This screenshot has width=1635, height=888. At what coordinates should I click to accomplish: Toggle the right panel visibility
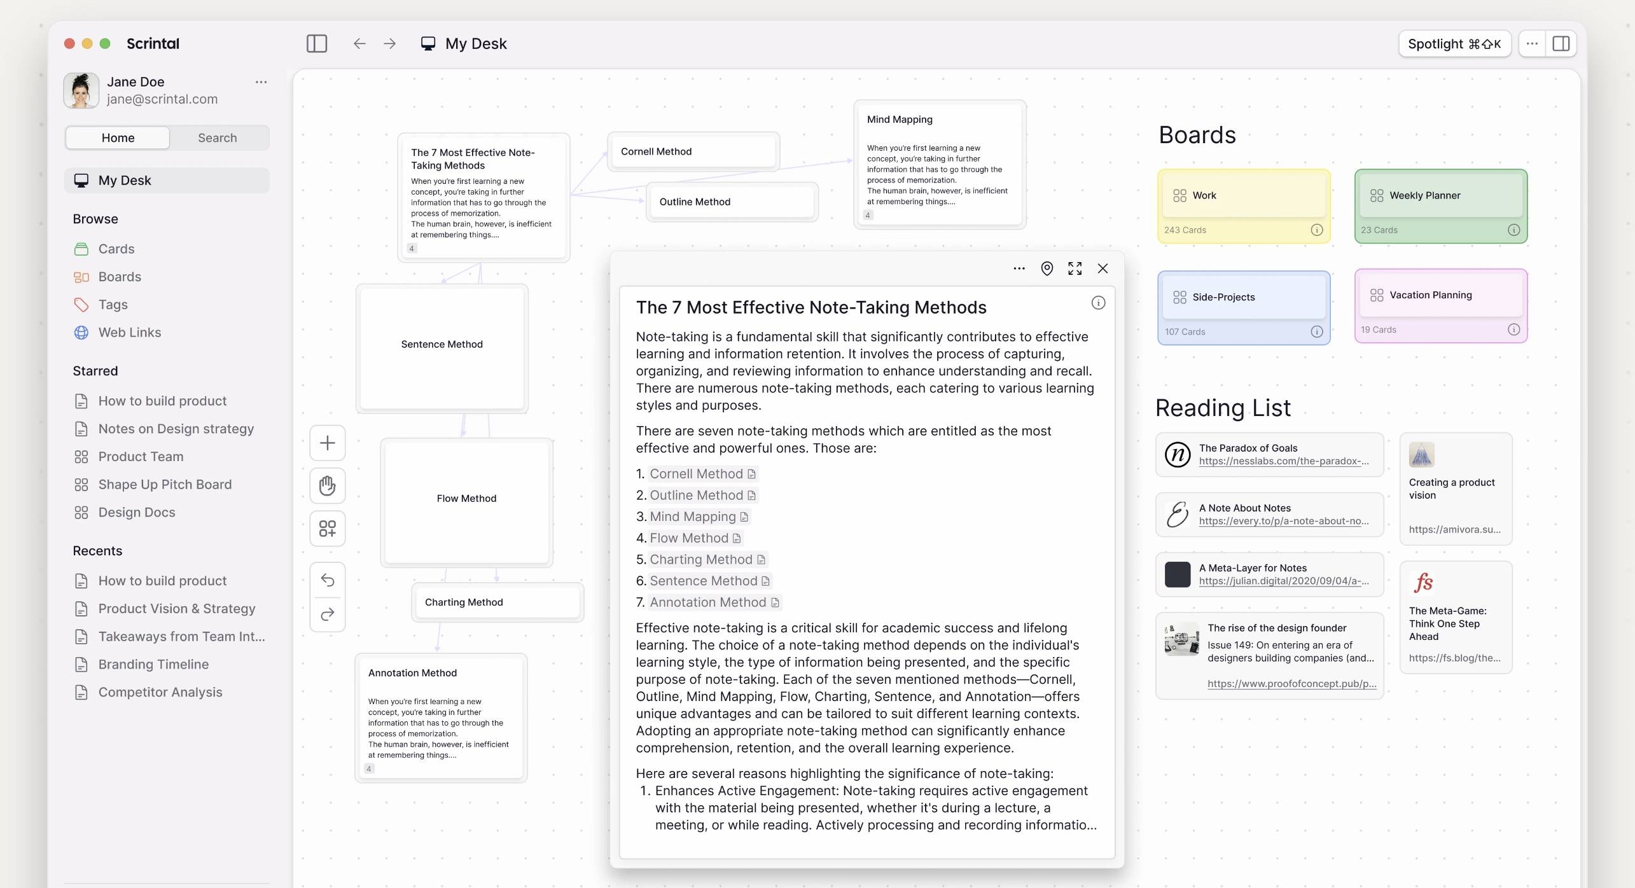pyautogui.click(x=1562, y=43)
